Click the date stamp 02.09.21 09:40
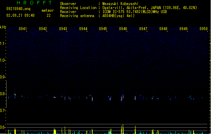The height and width of the screenshot is (134, 211). tap(20, 15)
